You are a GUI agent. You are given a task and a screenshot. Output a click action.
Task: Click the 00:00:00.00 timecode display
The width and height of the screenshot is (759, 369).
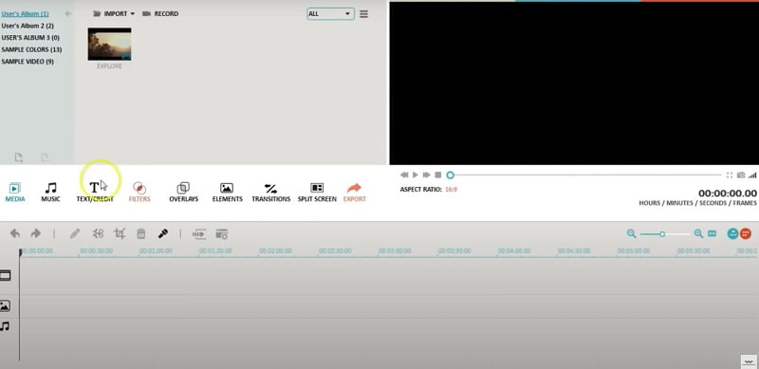pyautogui.click(x=727, y=194)
